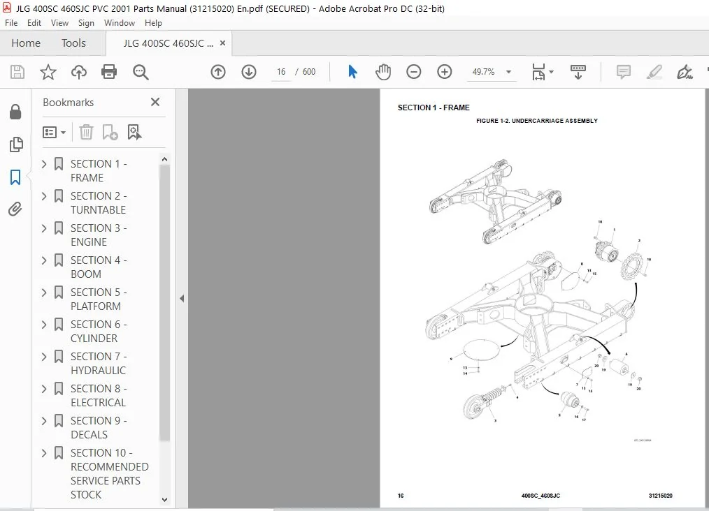The height and width of the screenshot is (511, 709).
Task: Switch to the Tools tab
Action: 73,43
